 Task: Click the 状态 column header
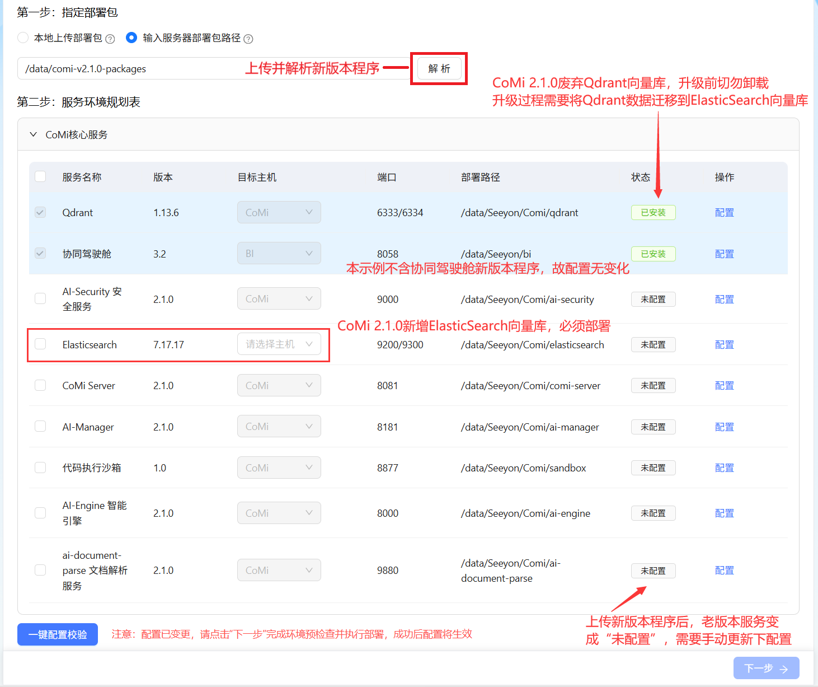tap(641, 177)
